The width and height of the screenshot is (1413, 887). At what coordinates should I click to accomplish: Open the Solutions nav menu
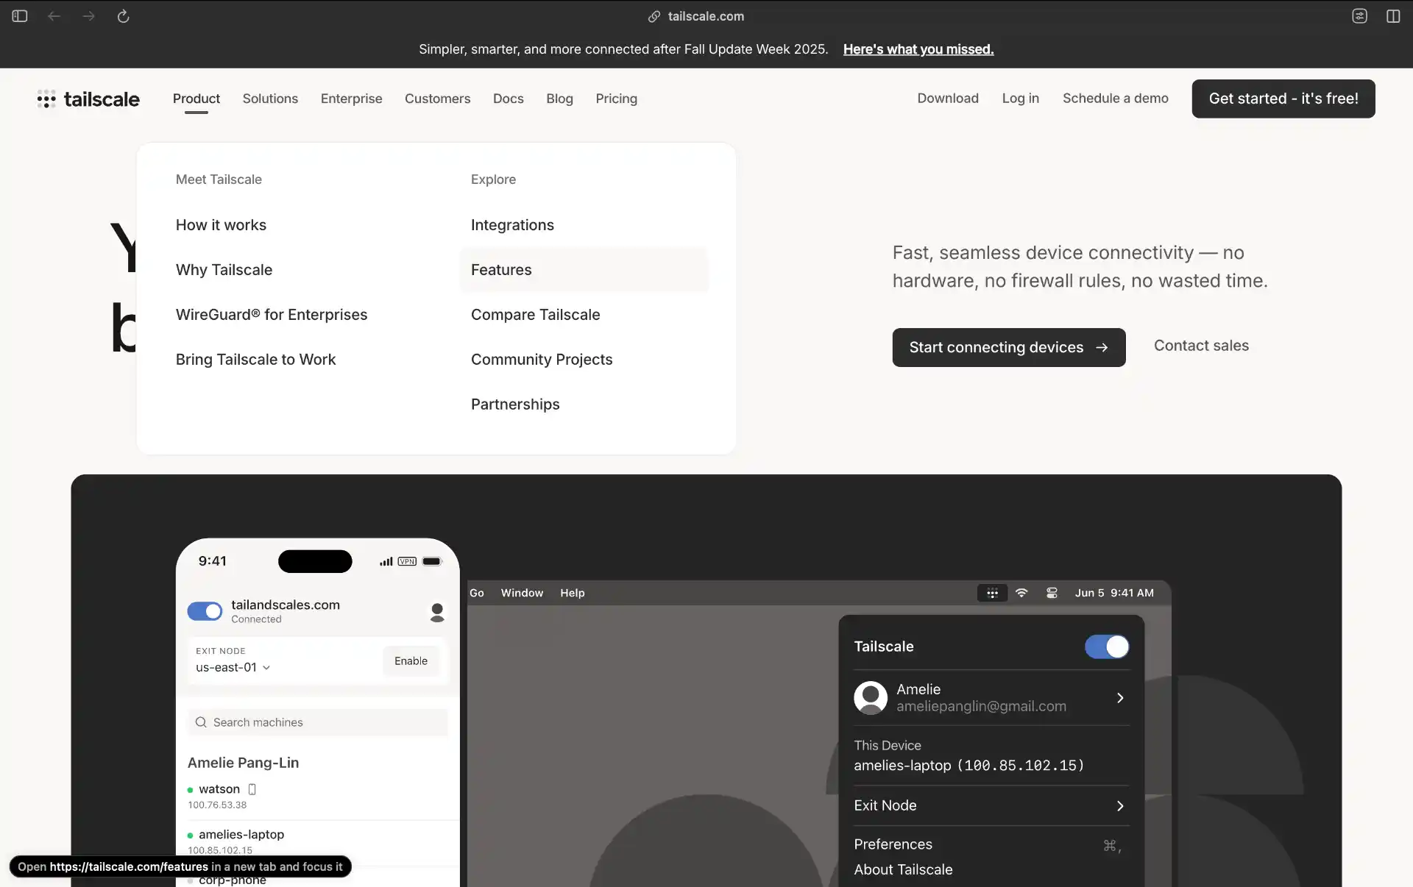tap(270, 99)
